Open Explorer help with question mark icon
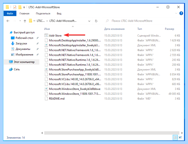 coord(181,13)
